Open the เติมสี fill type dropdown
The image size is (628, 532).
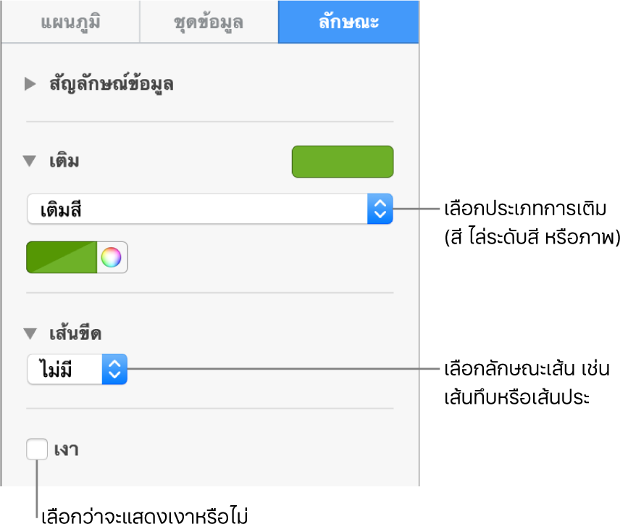pyautogui.click(x=197, y=209)
